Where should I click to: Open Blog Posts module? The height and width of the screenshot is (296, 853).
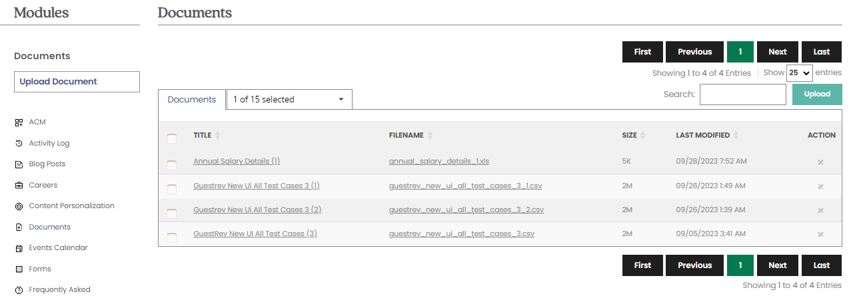[x=47, y=164]
